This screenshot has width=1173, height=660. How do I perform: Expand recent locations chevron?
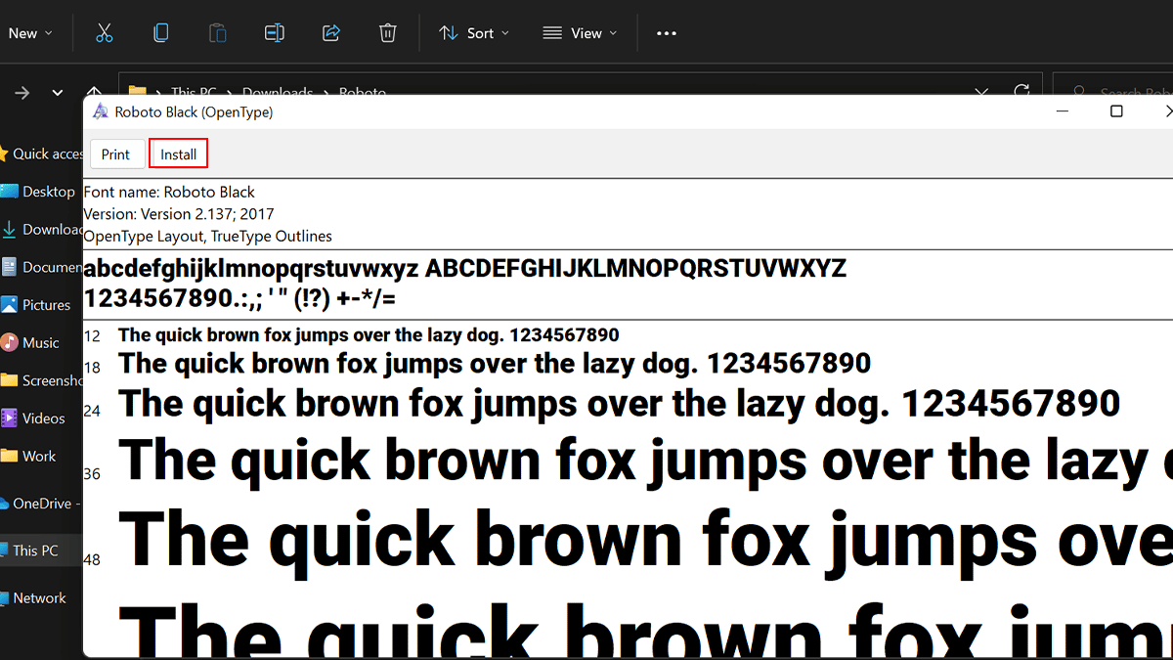point(58,93)
